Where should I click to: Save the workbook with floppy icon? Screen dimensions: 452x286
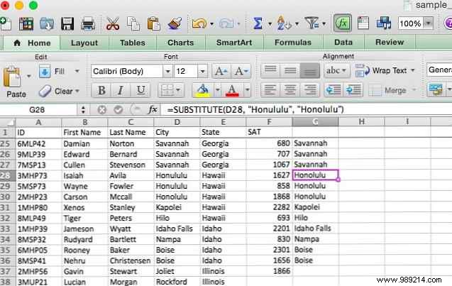[67, 23]
